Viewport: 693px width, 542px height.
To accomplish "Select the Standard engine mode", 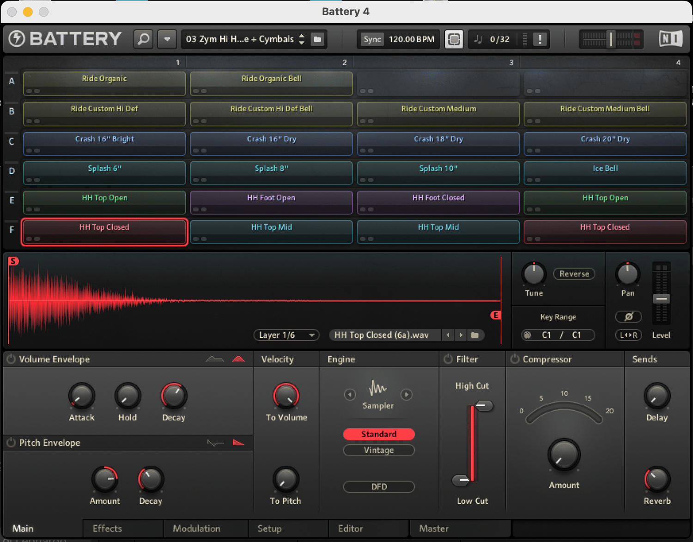I will point(379,434).
